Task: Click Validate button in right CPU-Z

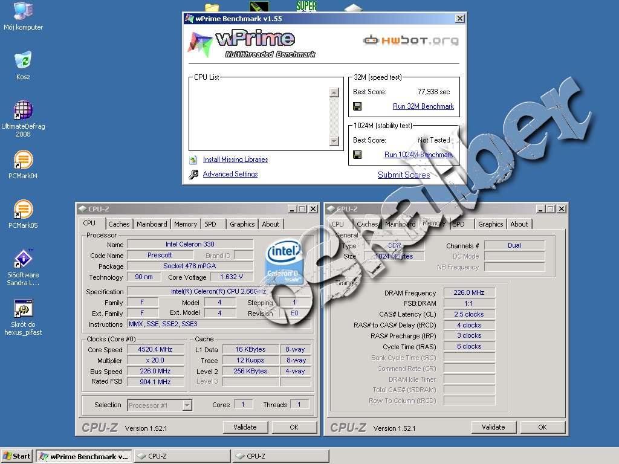Action: click(493, 427)
